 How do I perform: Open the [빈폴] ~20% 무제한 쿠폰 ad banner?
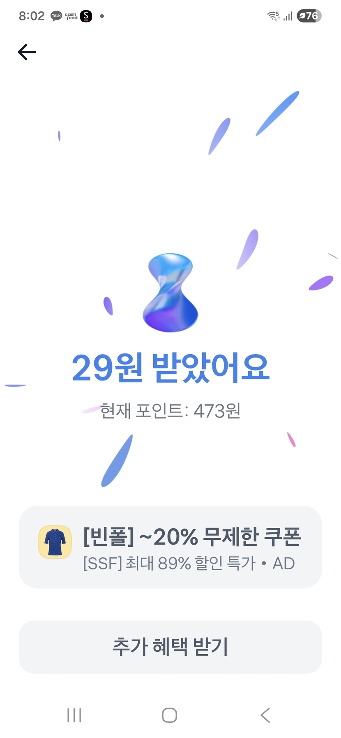click(170, 547)
